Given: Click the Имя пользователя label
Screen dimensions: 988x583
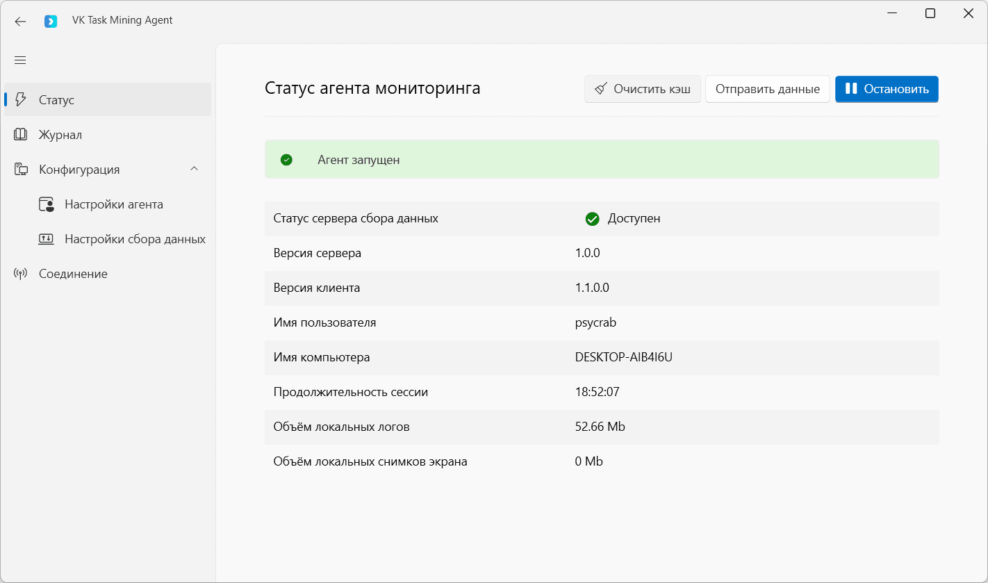Looking at the screenshot, I should [x=325, y=322].
